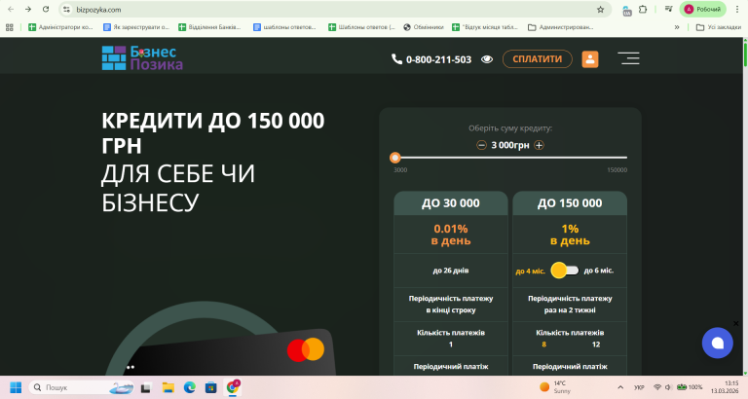Call the number 0-800-211-503
The height and width of the screenshot is (399, 748).
pyautogui.click(x=438, y=59)
